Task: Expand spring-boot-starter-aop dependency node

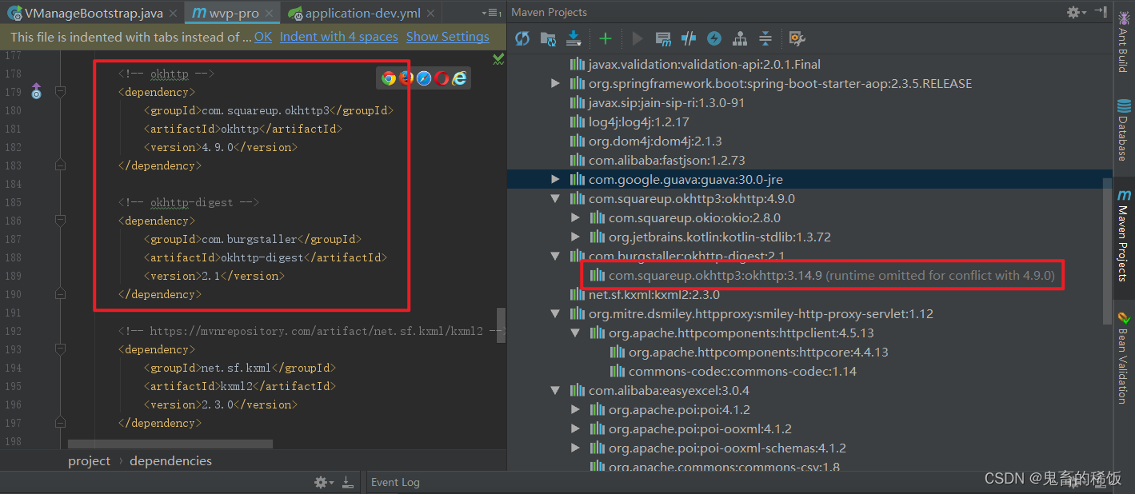Action: (555, 84)
